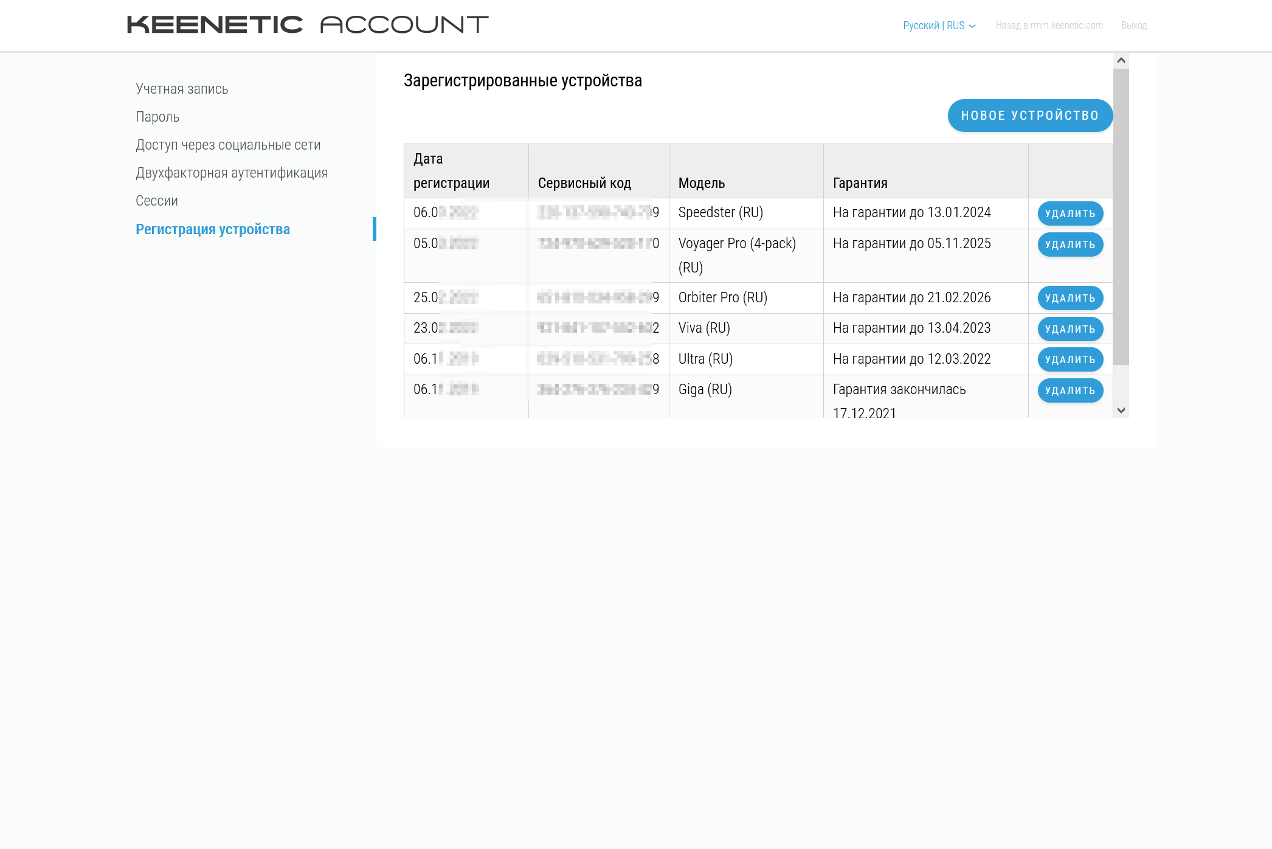The height and width of the screenshot is (849, 1272).
Task: Delete the Ultra (RU) device
Action: point(1070,359)
